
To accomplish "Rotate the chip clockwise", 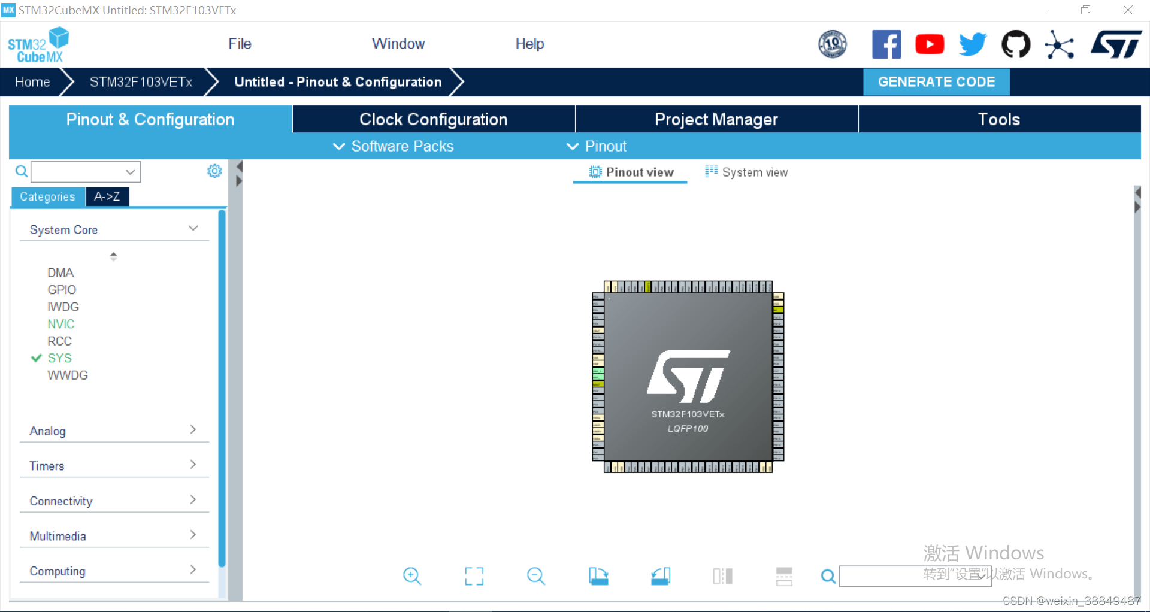I will 599,576.
